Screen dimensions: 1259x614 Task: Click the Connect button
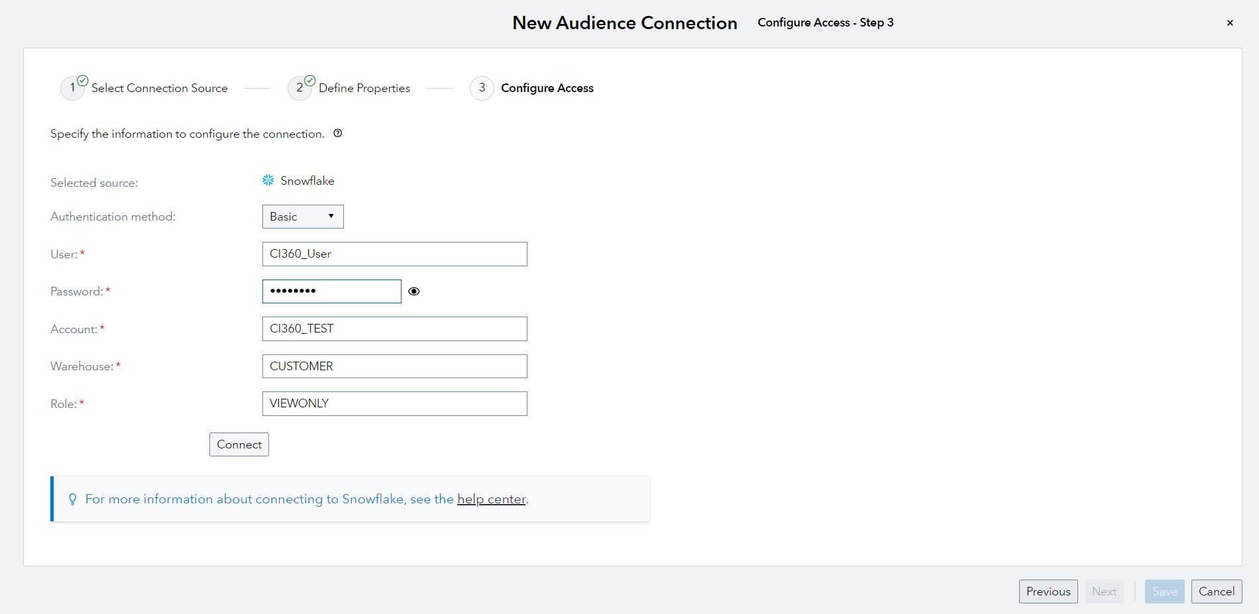(239, 444)
